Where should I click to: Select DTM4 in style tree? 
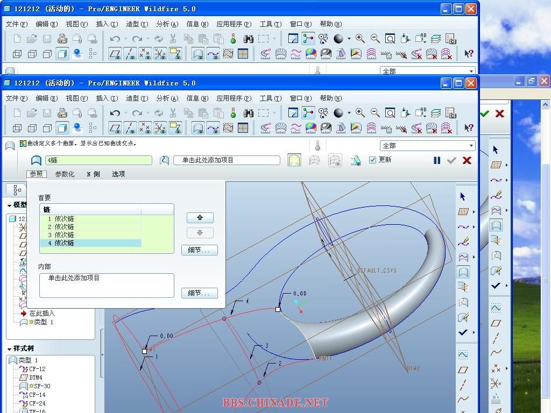click(x=36, y=378)
